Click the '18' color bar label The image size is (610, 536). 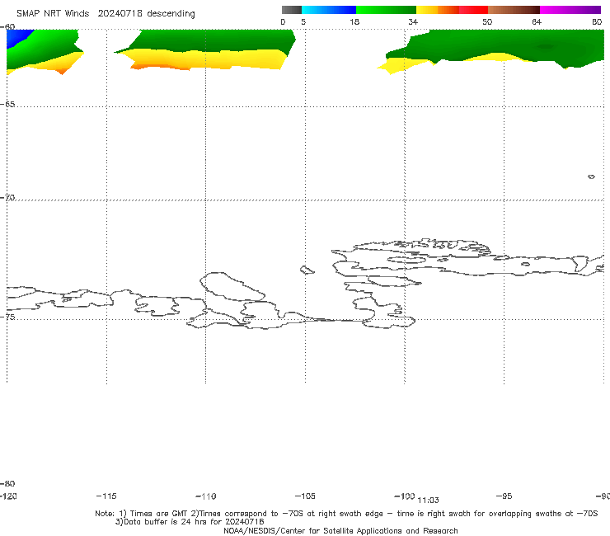pyautogui.click(x=354, y=22)
